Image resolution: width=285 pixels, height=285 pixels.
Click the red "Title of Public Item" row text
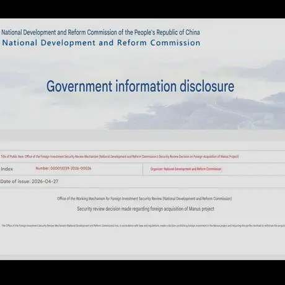tap(120, 157)
